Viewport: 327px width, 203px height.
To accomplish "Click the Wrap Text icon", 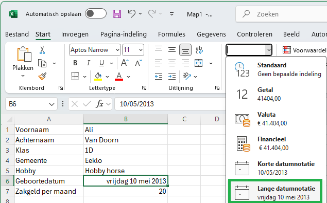I will coord(199,50).
